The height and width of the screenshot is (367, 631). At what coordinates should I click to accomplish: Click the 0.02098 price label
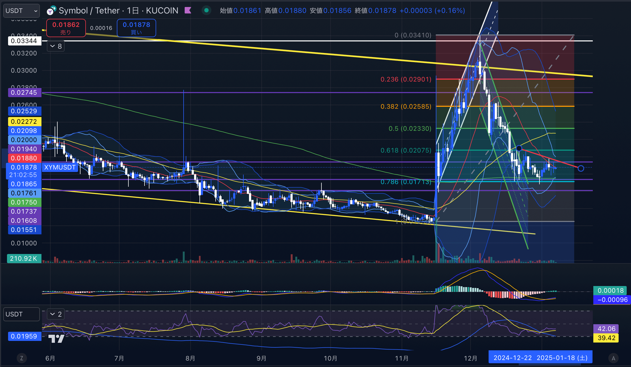24,131
